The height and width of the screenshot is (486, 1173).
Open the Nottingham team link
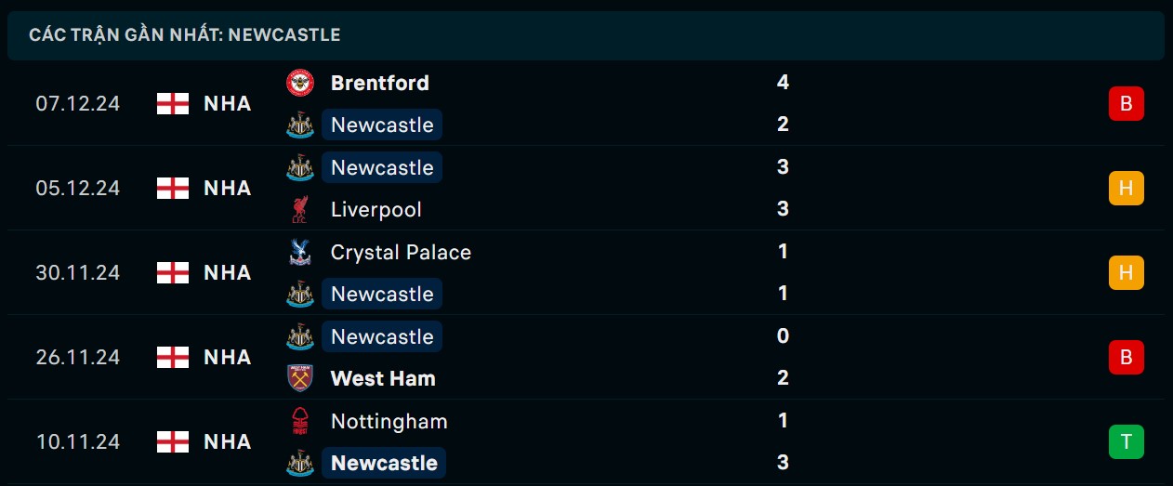click(389, 422)
